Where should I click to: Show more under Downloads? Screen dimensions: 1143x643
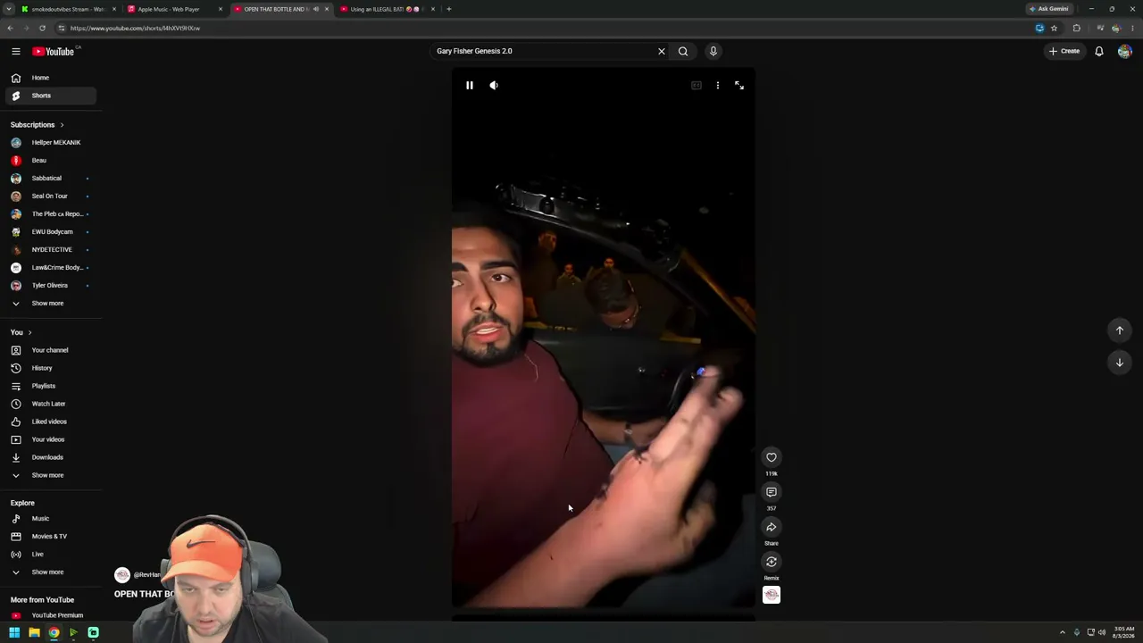point(50,475)
